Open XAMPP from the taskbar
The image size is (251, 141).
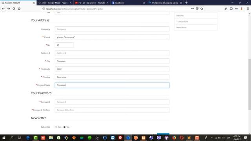coord(144,137)
